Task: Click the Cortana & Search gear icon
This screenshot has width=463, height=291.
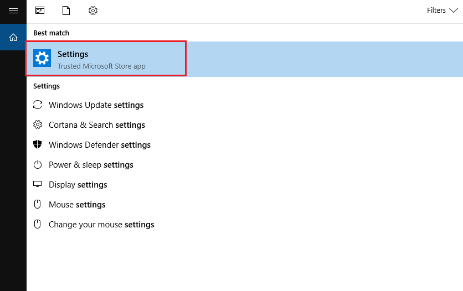Action: pyautogui.click(x=38, y=124)
